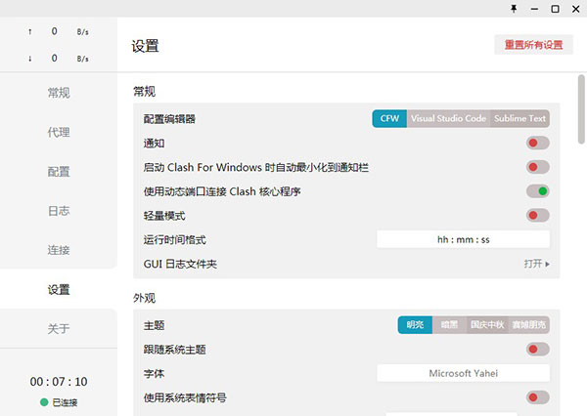The height and width of the screenshot is (416, 587).
Task: Enable 使用系统表情符号 switch
Action: pos(537,397)
